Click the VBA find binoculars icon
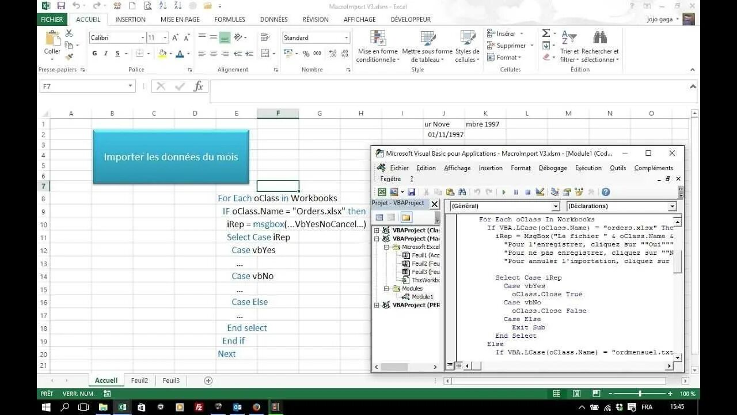This screenshot has height=415, width=737. point(462,192)
